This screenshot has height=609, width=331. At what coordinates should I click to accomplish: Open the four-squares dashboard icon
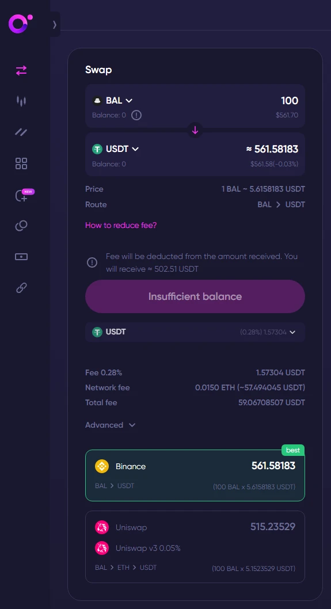tap(21, 163)
